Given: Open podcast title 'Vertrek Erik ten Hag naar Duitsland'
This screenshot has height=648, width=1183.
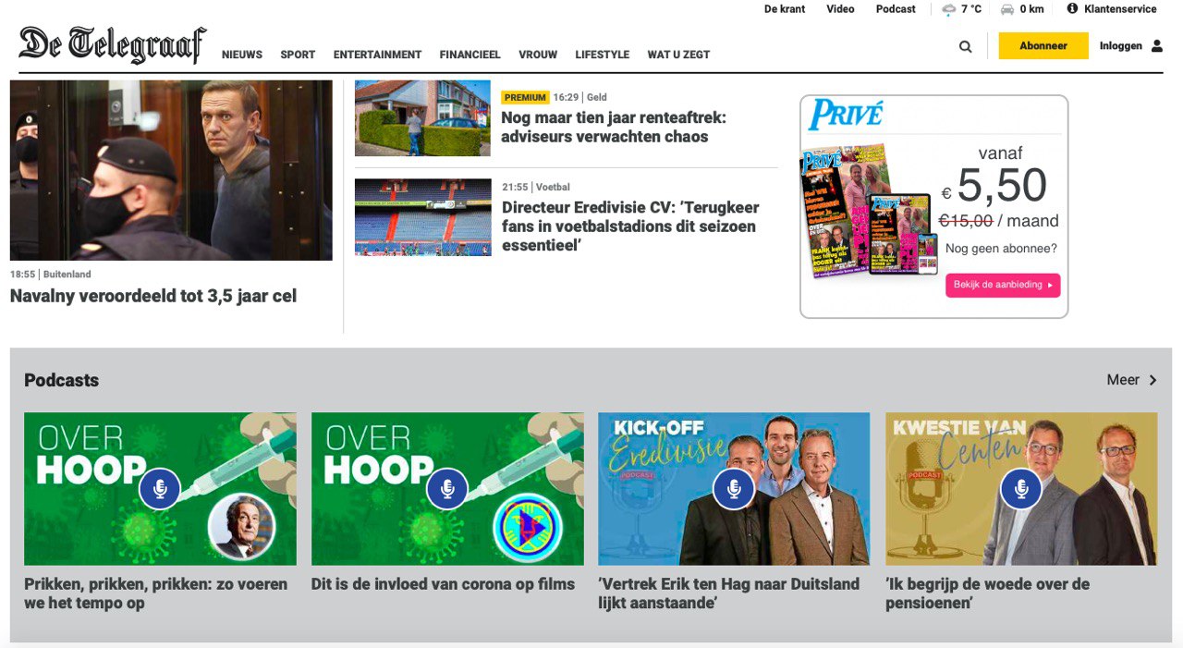Looking at the screenshot, I should coord(728,593).
